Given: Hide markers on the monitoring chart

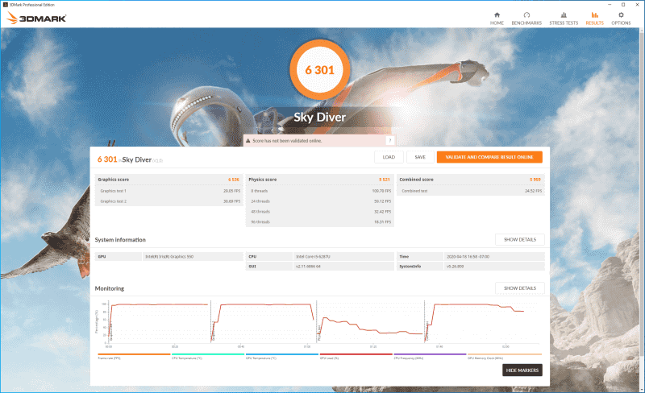Looking at the screenshot, I should point(522,370).
